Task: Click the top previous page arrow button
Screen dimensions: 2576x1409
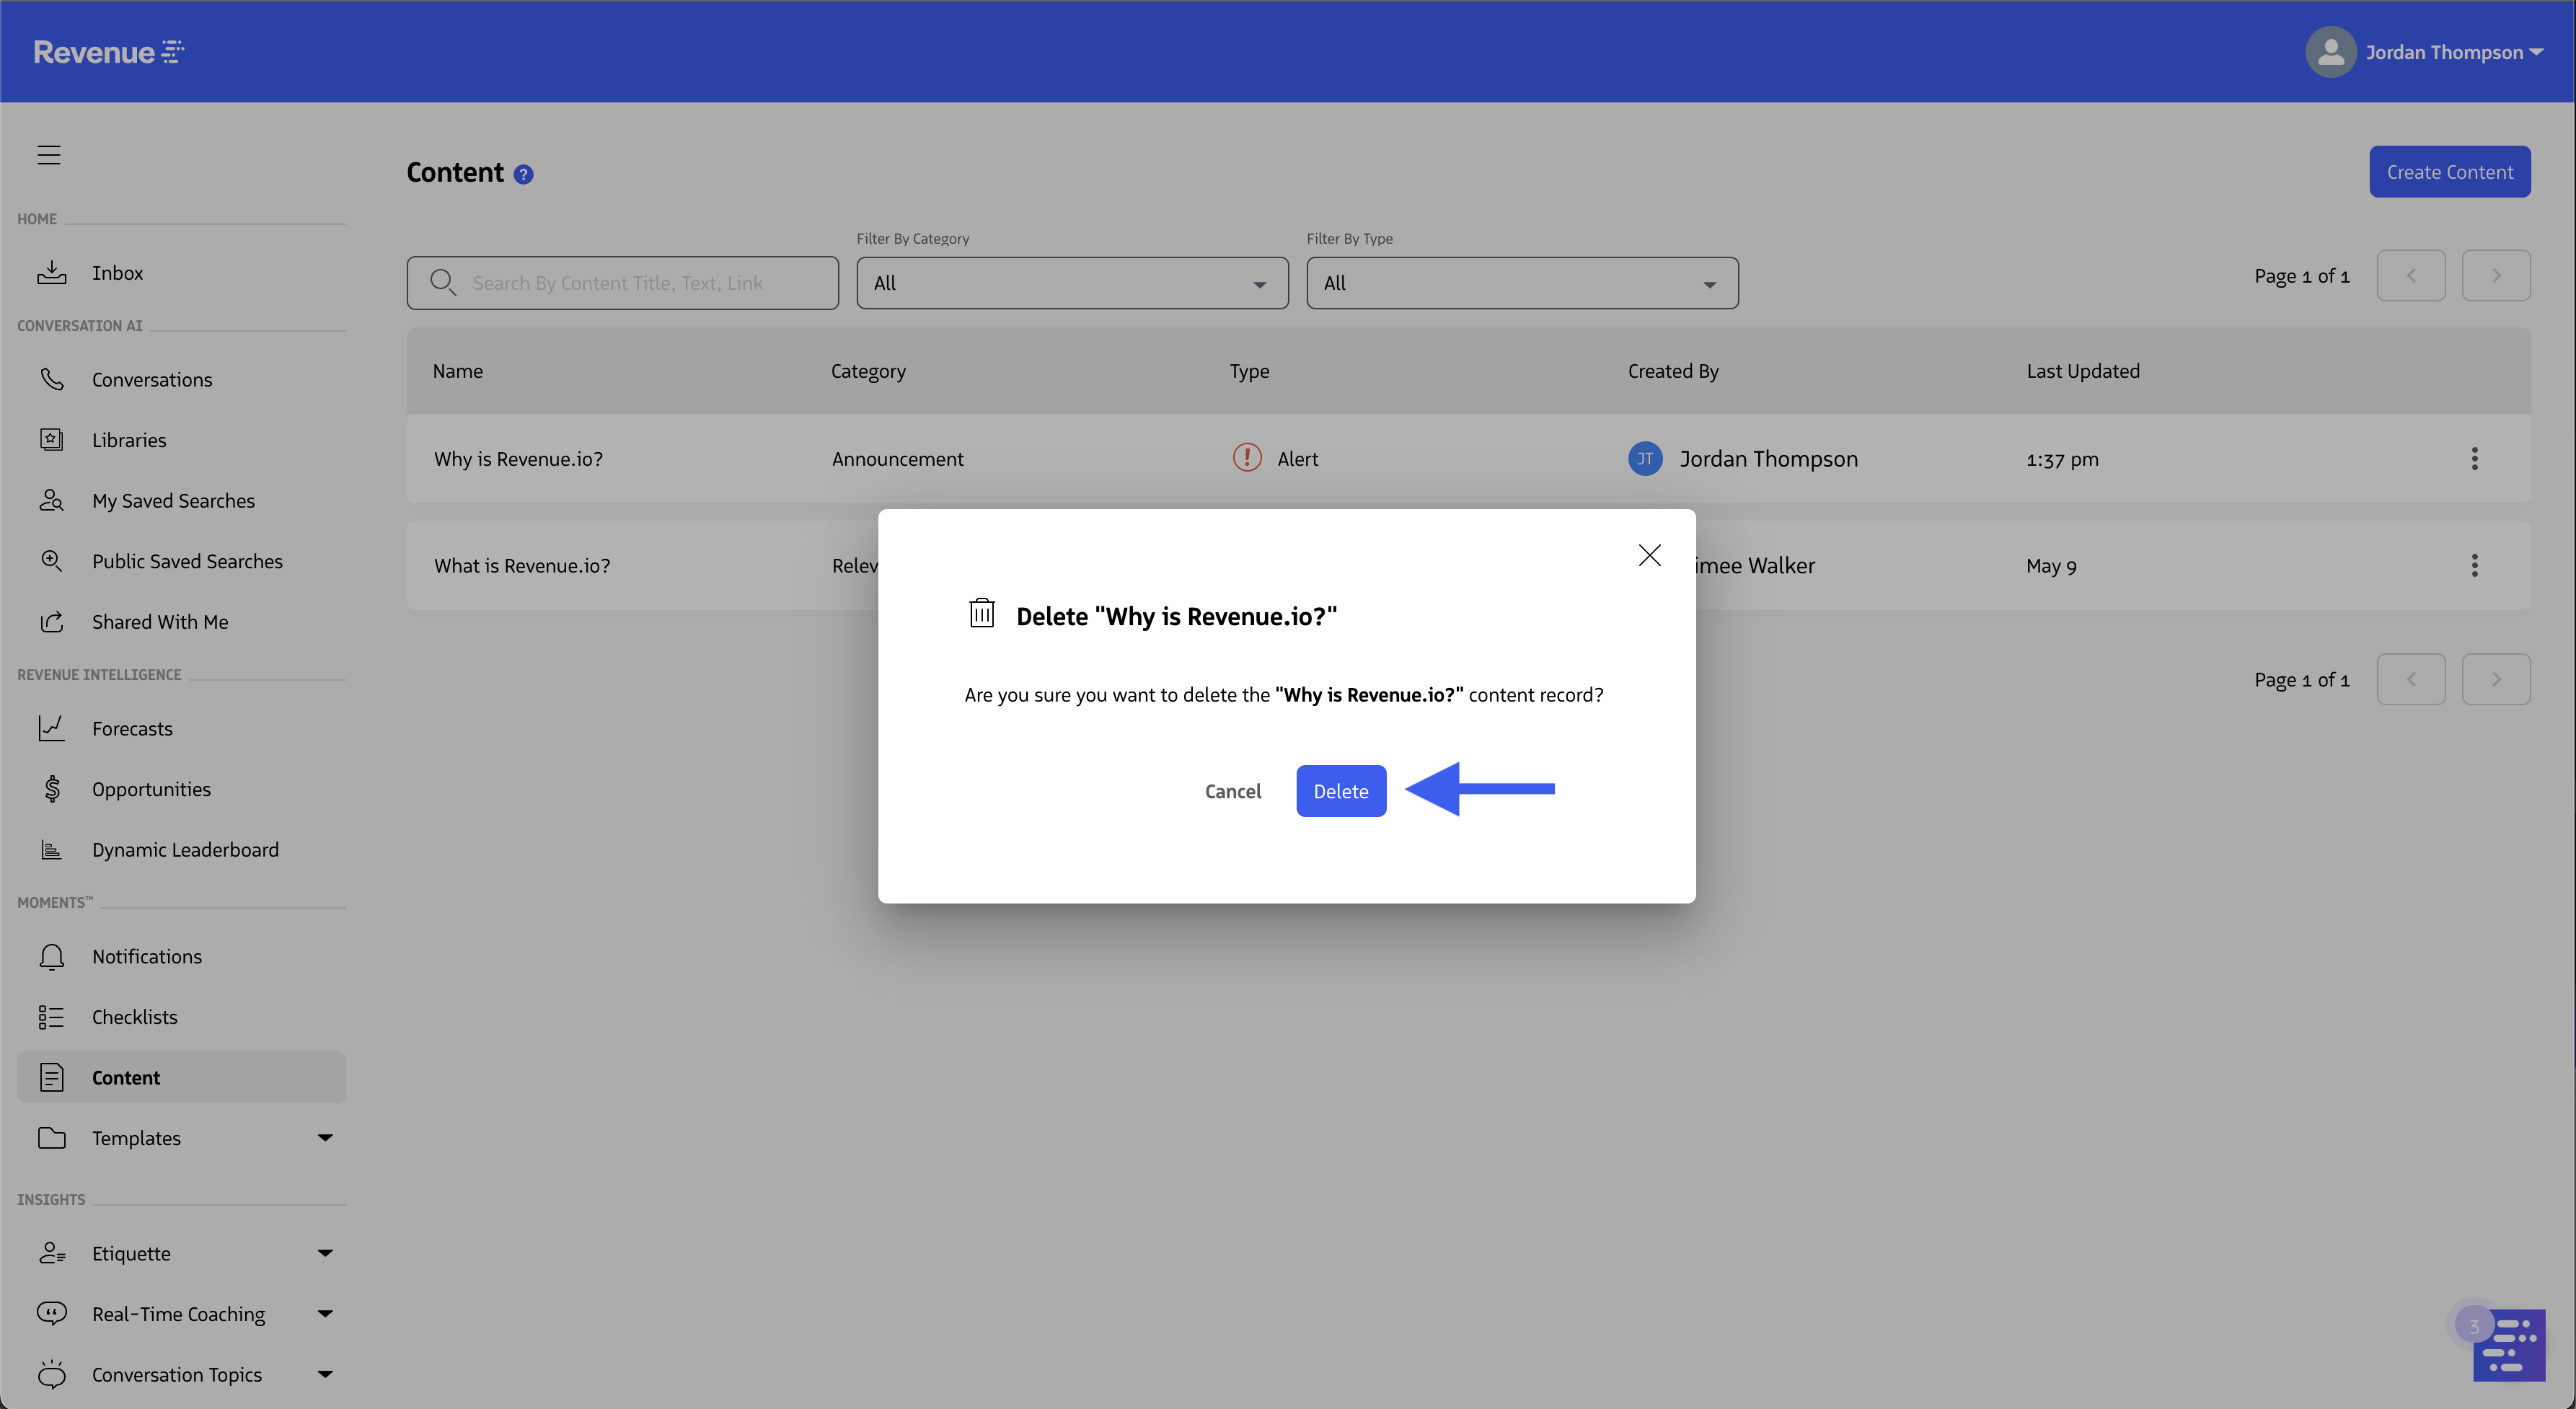Action: 2410,275
